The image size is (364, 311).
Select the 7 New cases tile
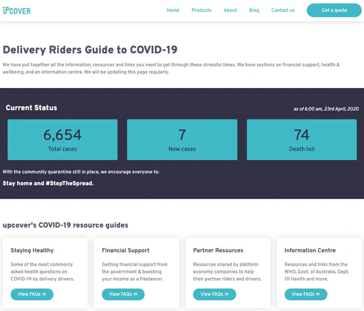(182, 139)
